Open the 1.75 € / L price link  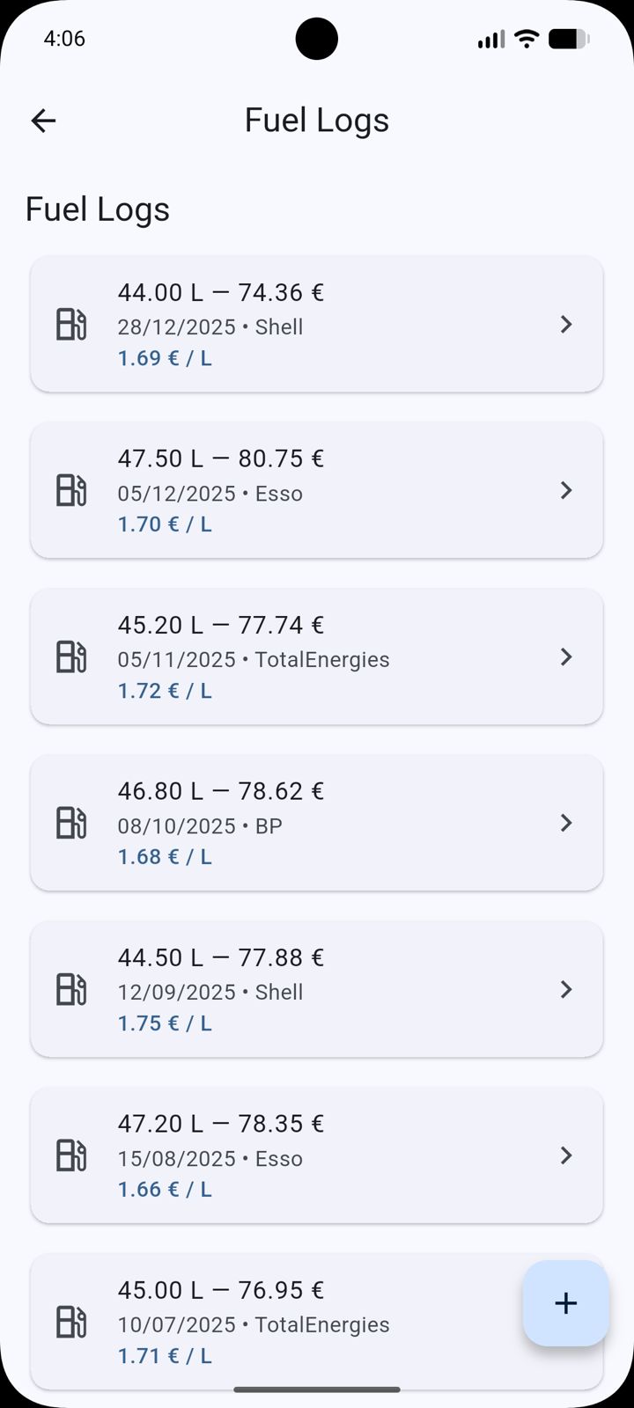point(165,1023)
